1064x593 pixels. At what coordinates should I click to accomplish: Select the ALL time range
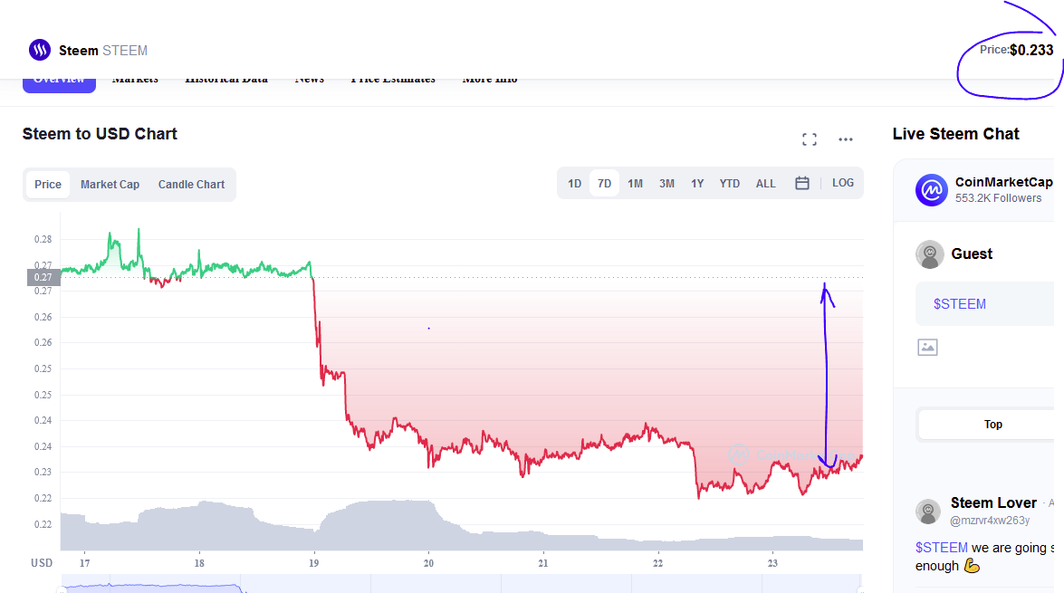pos(765,184)
